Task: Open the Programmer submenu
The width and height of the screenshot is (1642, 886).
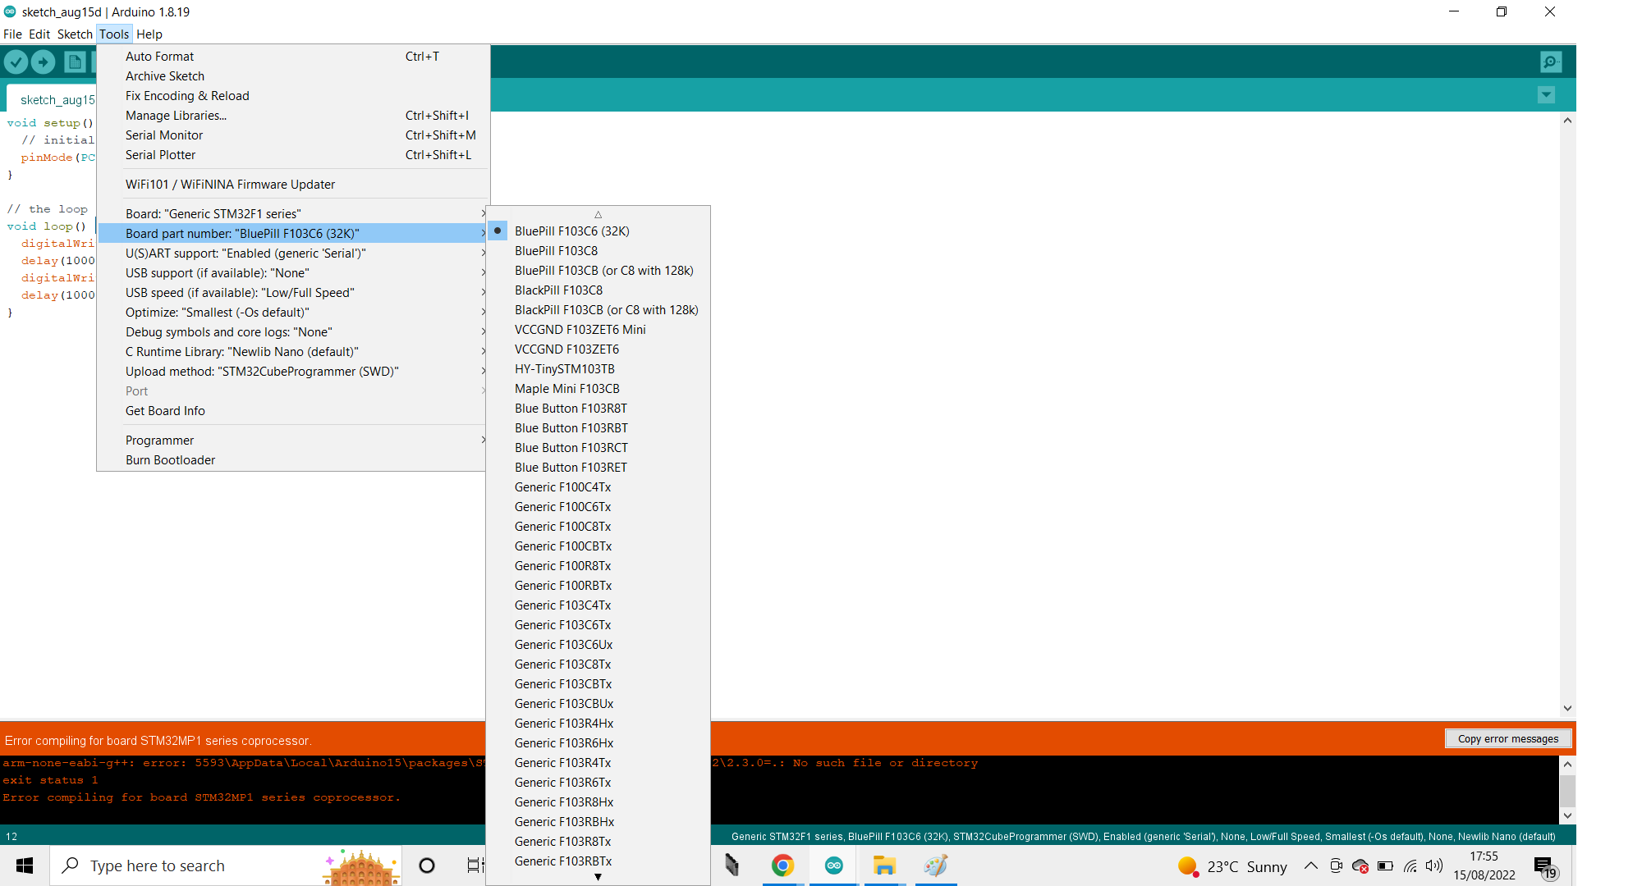Action: 293,441
